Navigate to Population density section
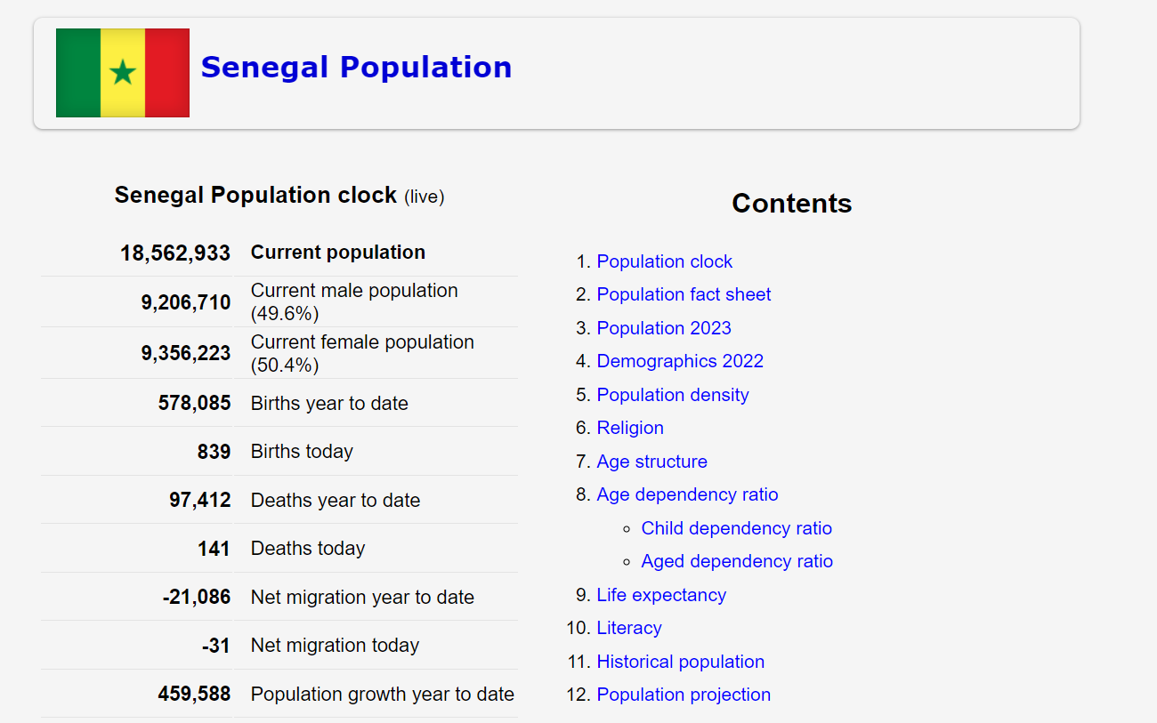Viewport: 1157px width, 723px height. coord(673,395)
